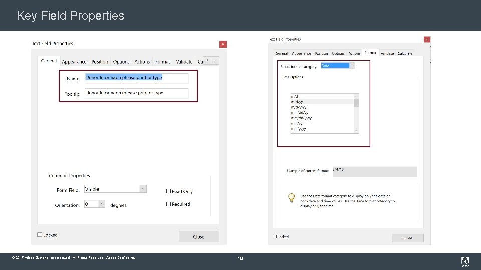Open Actions tab in right dialog
This screenshot has width=481, height=270.
point(354,53)
